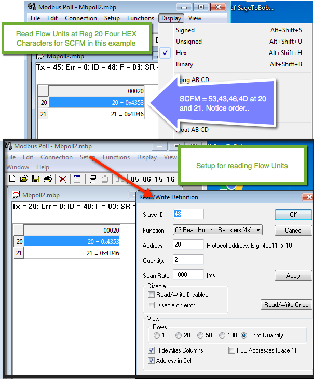Click the 05 function toolbar button
Image resolution: width=314 pixels, height=379 pixels.
(x=135, y=179)
